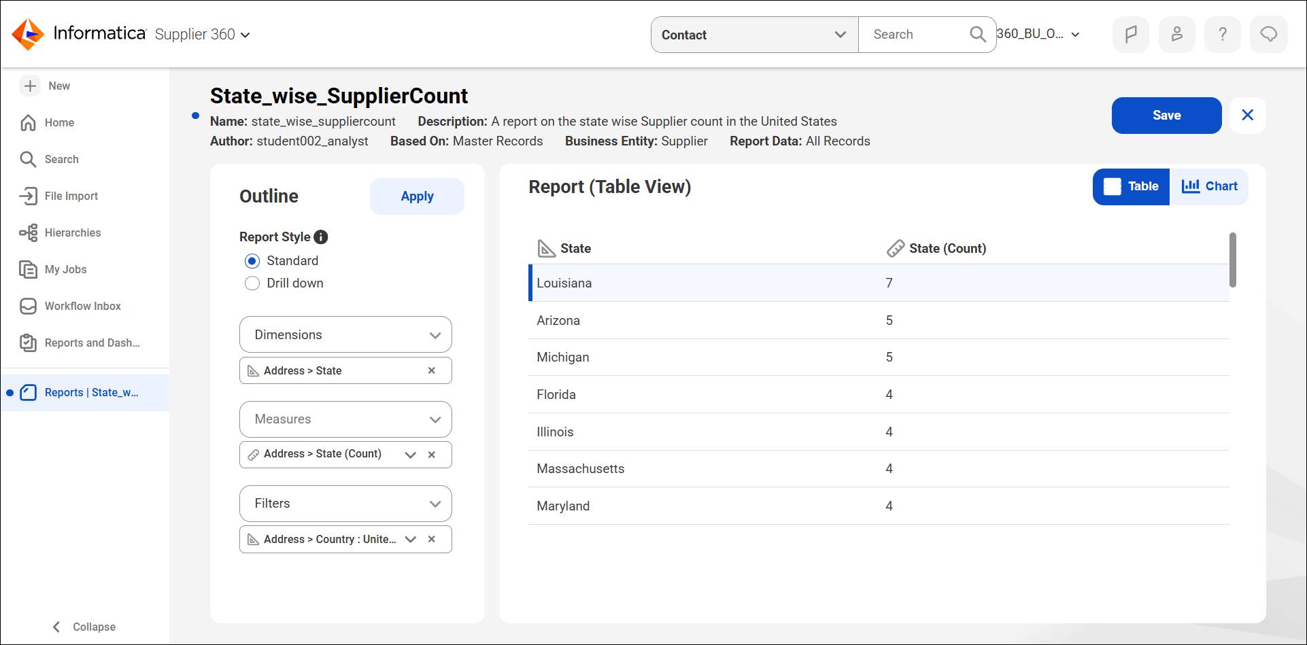This screenshot has height=645, width=1307.
Task: Click the Save button
Action: [1166, 115]
